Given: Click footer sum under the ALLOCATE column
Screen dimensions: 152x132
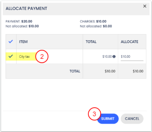Looking at the screenshot, I should pos(138,71).
